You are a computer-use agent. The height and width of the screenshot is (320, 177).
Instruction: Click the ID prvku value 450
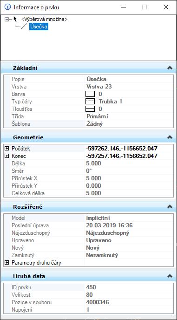[x=91, y=287]
